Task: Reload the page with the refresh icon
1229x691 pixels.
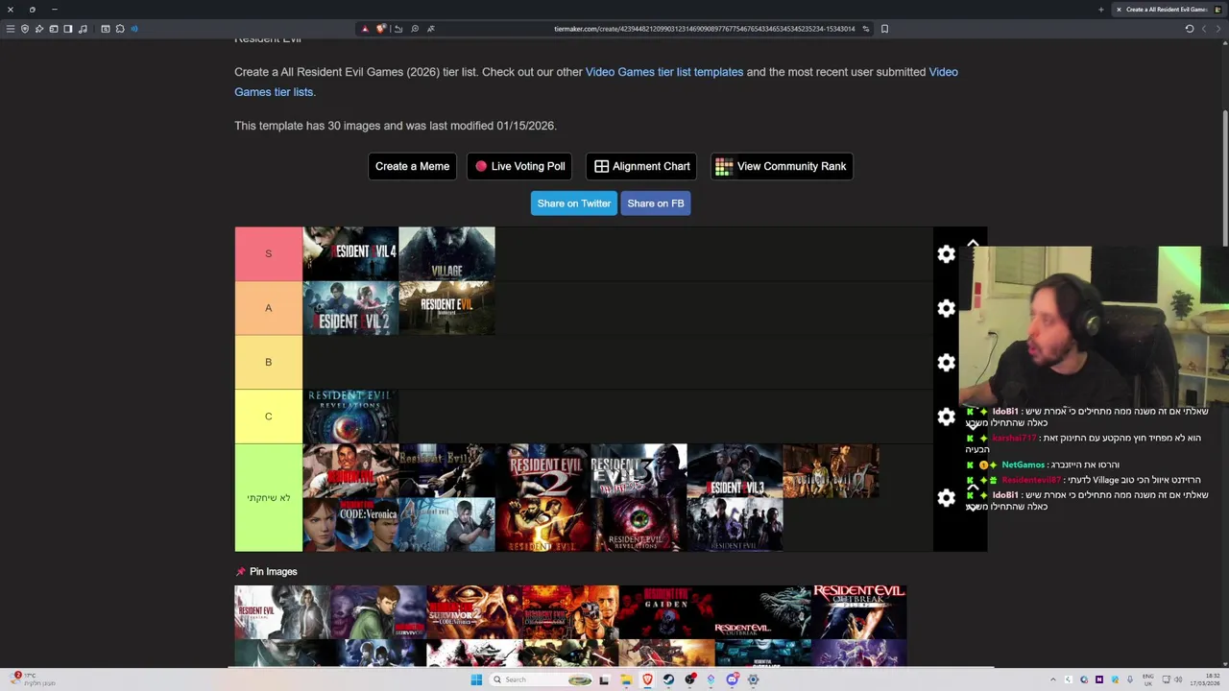Action: pyautogui.click(x=1190, y=29)
